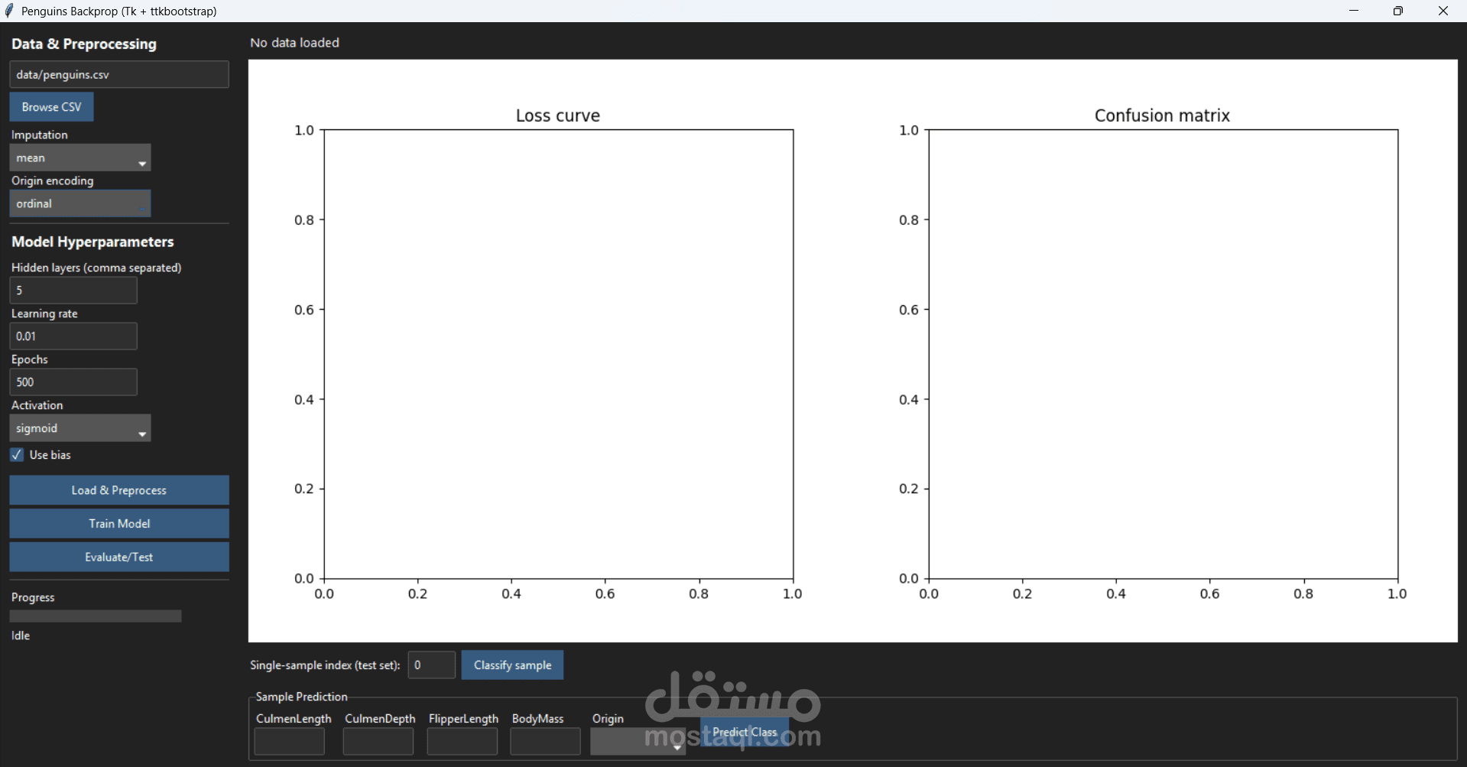Restore down the Penguins Backprop window

click(x=1398, y=11)
